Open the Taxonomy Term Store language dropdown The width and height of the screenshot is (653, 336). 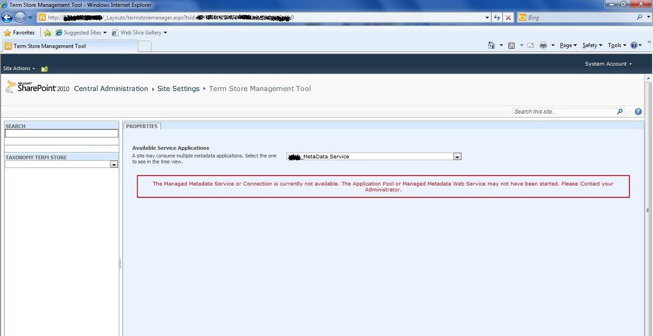pyautogui.click(x=114, y=164)
